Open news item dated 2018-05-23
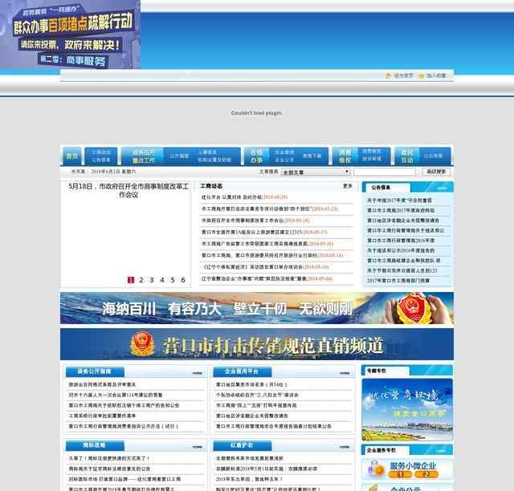This screenshot has height=491, width=514. coord(270,209)
